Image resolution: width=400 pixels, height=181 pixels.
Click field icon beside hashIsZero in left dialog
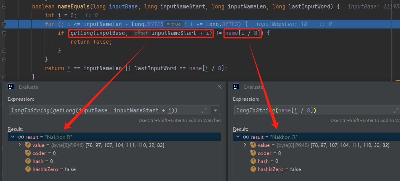point(28,169)
